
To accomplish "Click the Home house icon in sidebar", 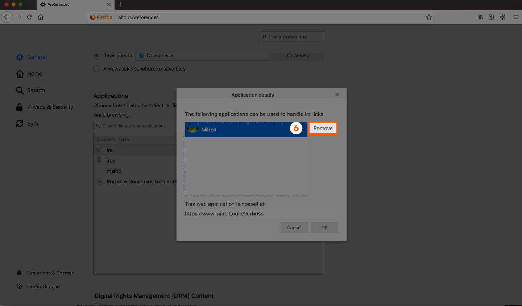I will [x=20, y=74].
